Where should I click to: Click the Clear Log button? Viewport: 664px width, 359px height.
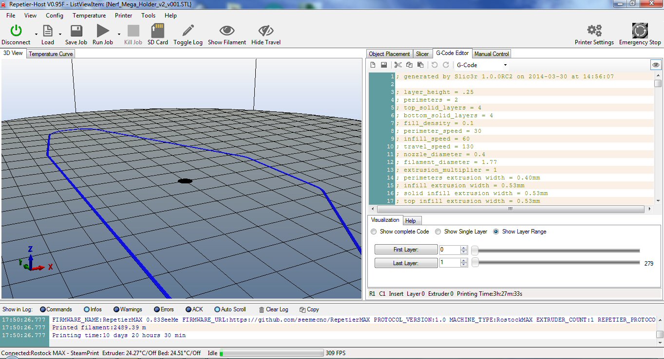pos(273,309)
